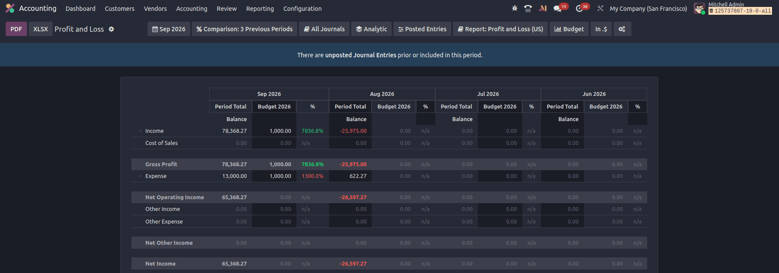Click Sep 2026 Period Total header

[x=231, y=106]
